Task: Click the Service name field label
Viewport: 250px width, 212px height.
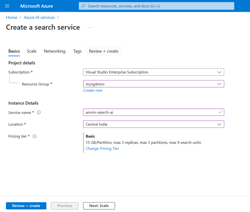Action: coord(20,113)
